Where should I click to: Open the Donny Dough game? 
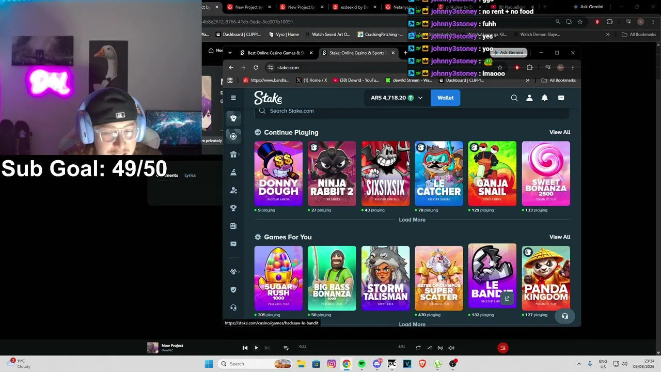[278, 174]
